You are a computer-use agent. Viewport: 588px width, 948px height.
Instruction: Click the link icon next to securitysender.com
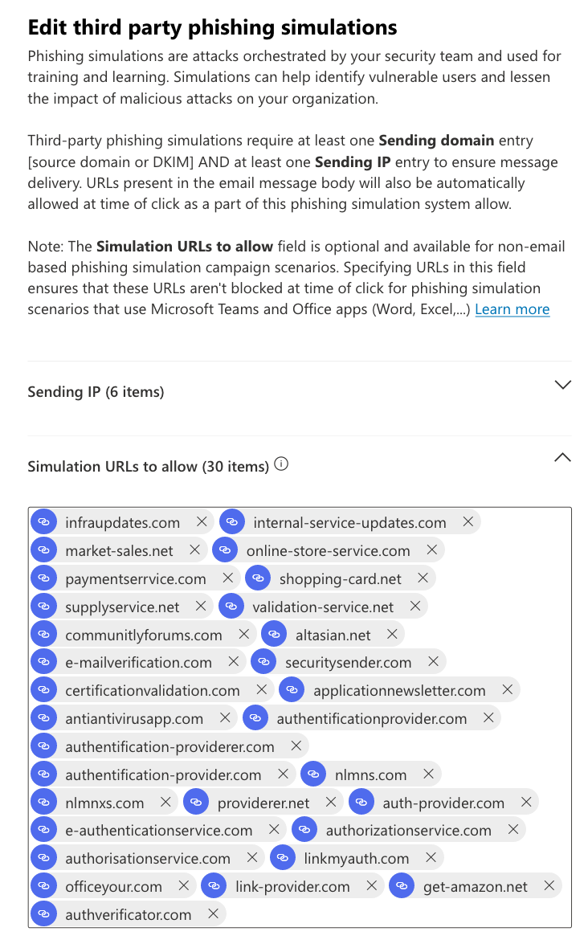click(x=263, y=662)
